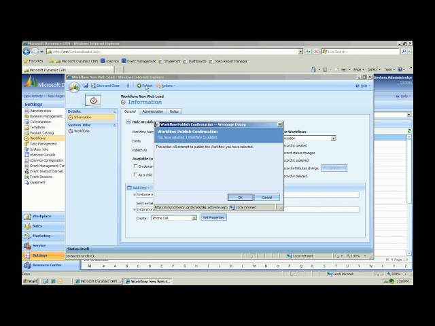
Task: Switch to the Notes tab
Action: (x=174, y=111)
